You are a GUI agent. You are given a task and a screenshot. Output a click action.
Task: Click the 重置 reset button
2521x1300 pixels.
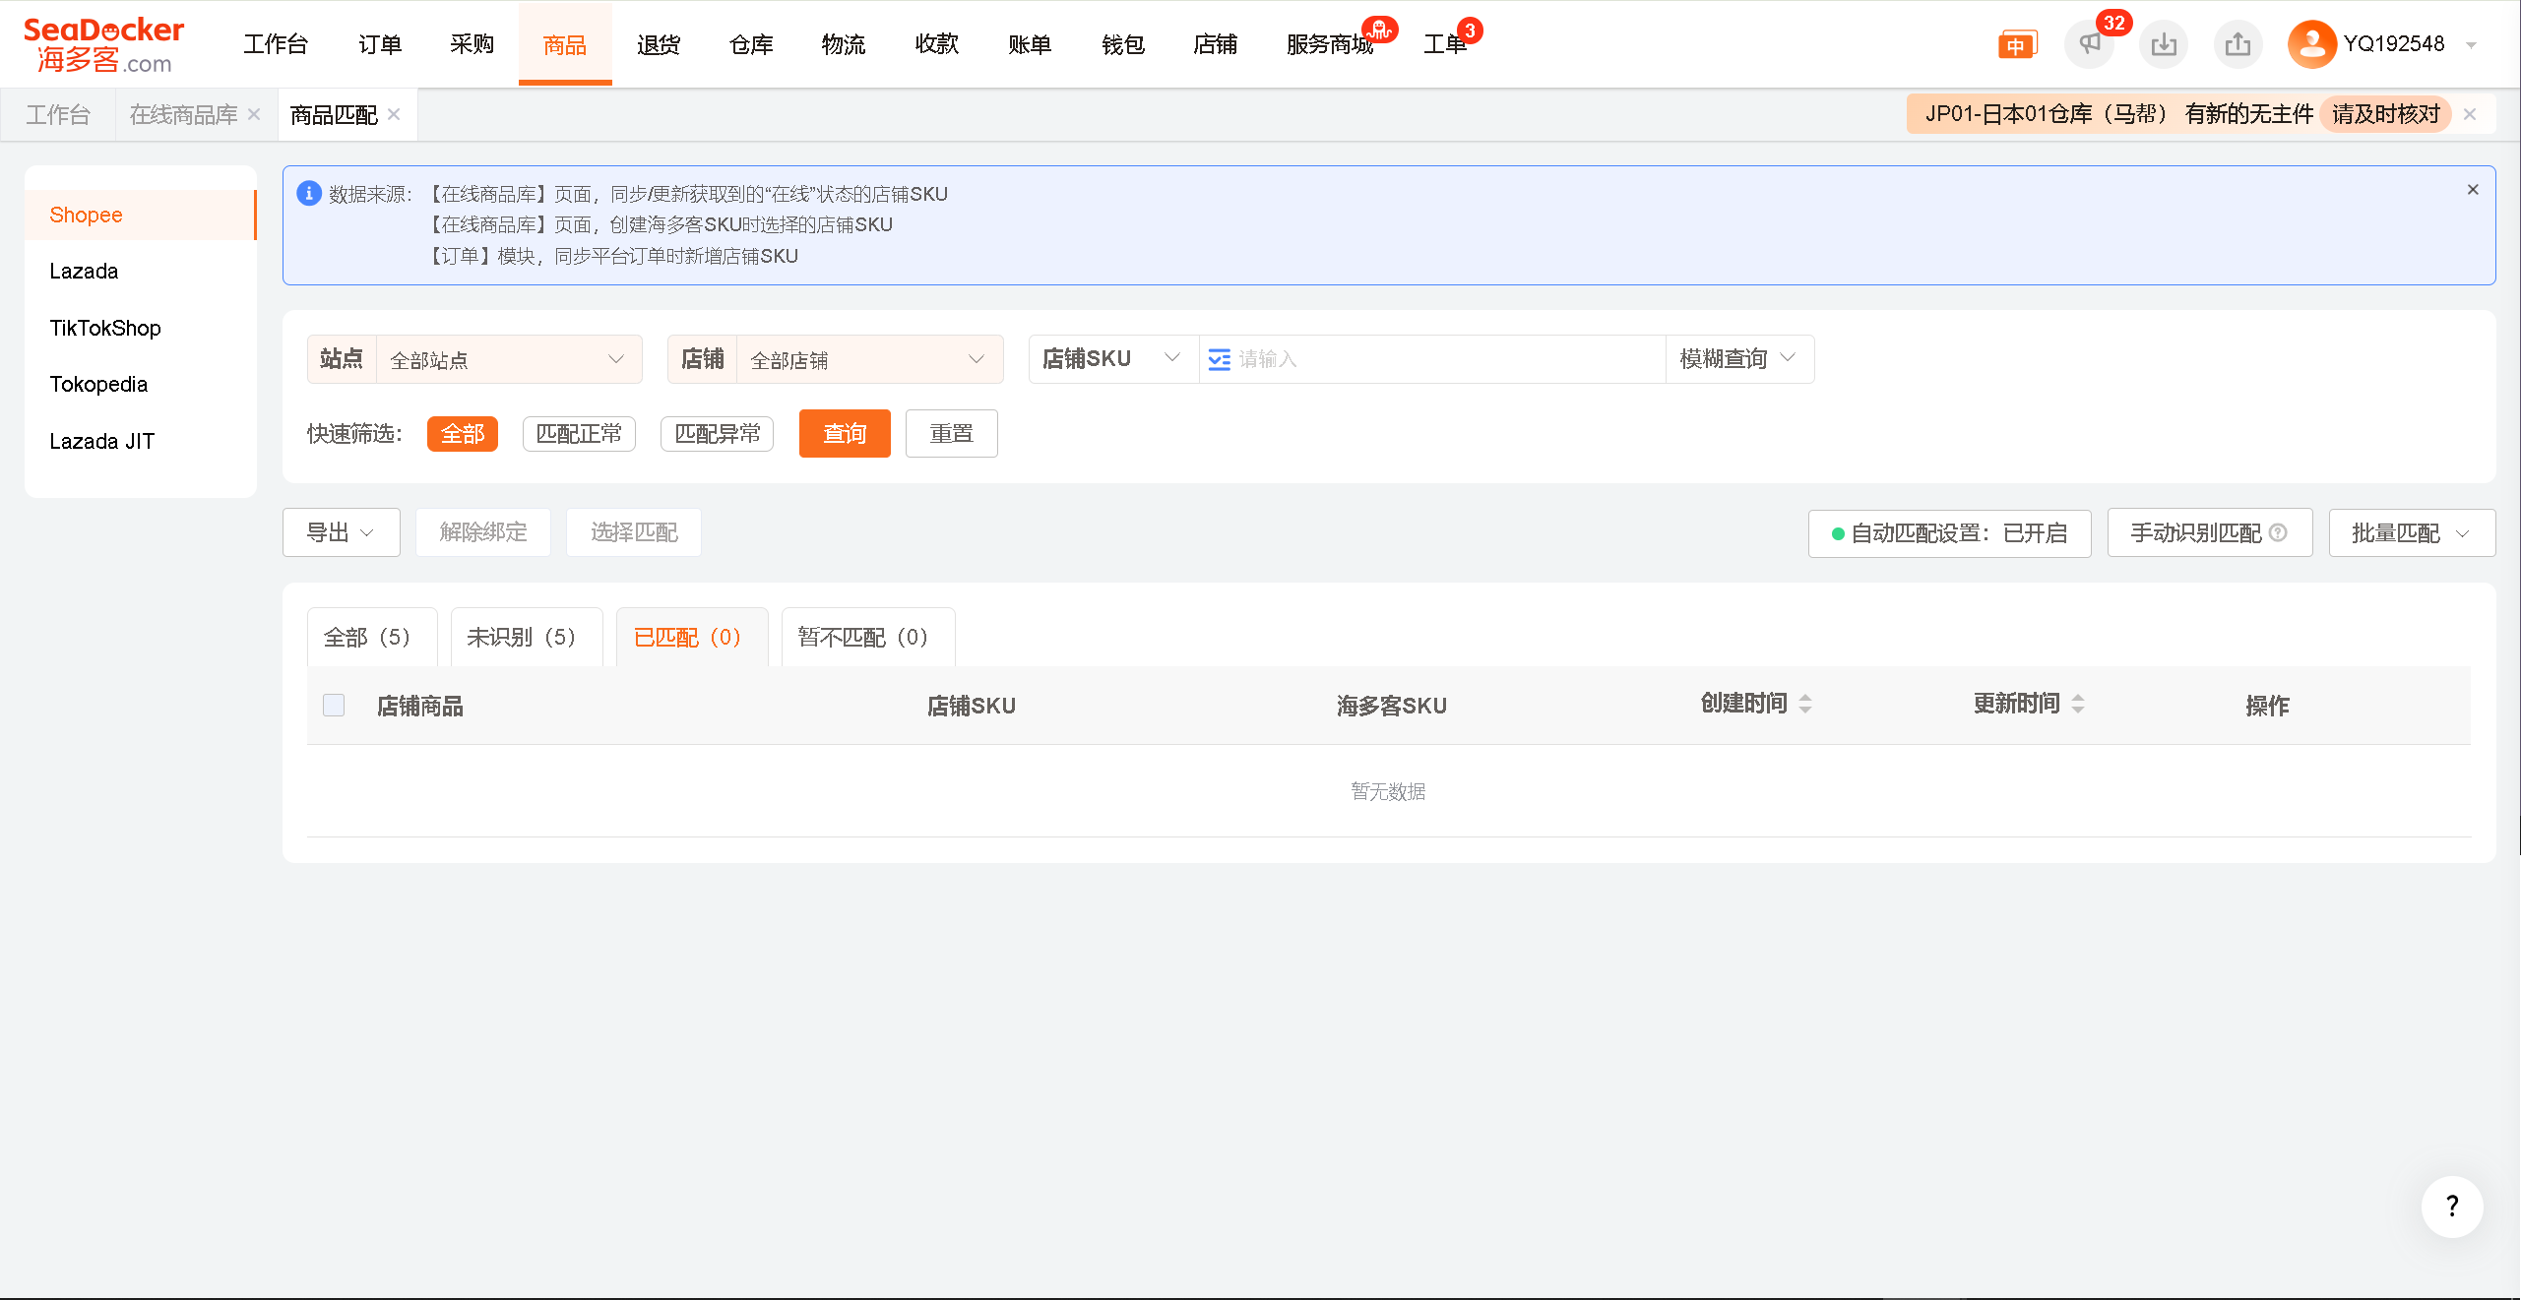tap(951, 434)
